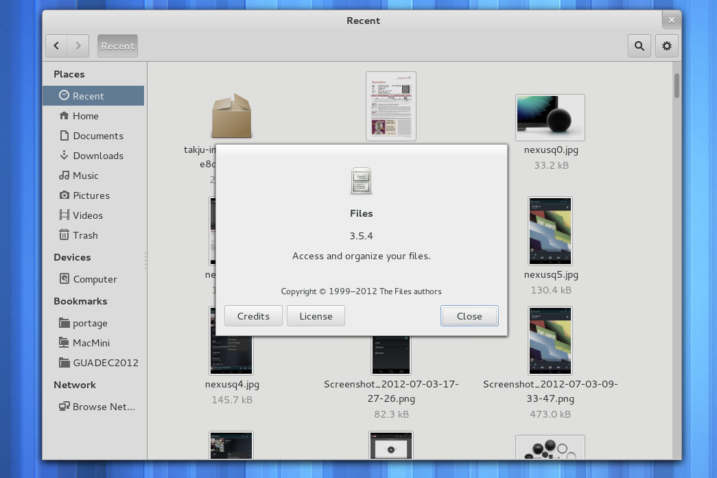The width and height of the screenshot is (717, 478).
Task: Open Home in the sidebar
Action: point(93,116)
